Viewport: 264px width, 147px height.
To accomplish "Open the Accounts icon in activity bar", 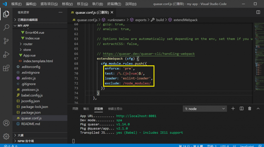I will click(6, 123).
